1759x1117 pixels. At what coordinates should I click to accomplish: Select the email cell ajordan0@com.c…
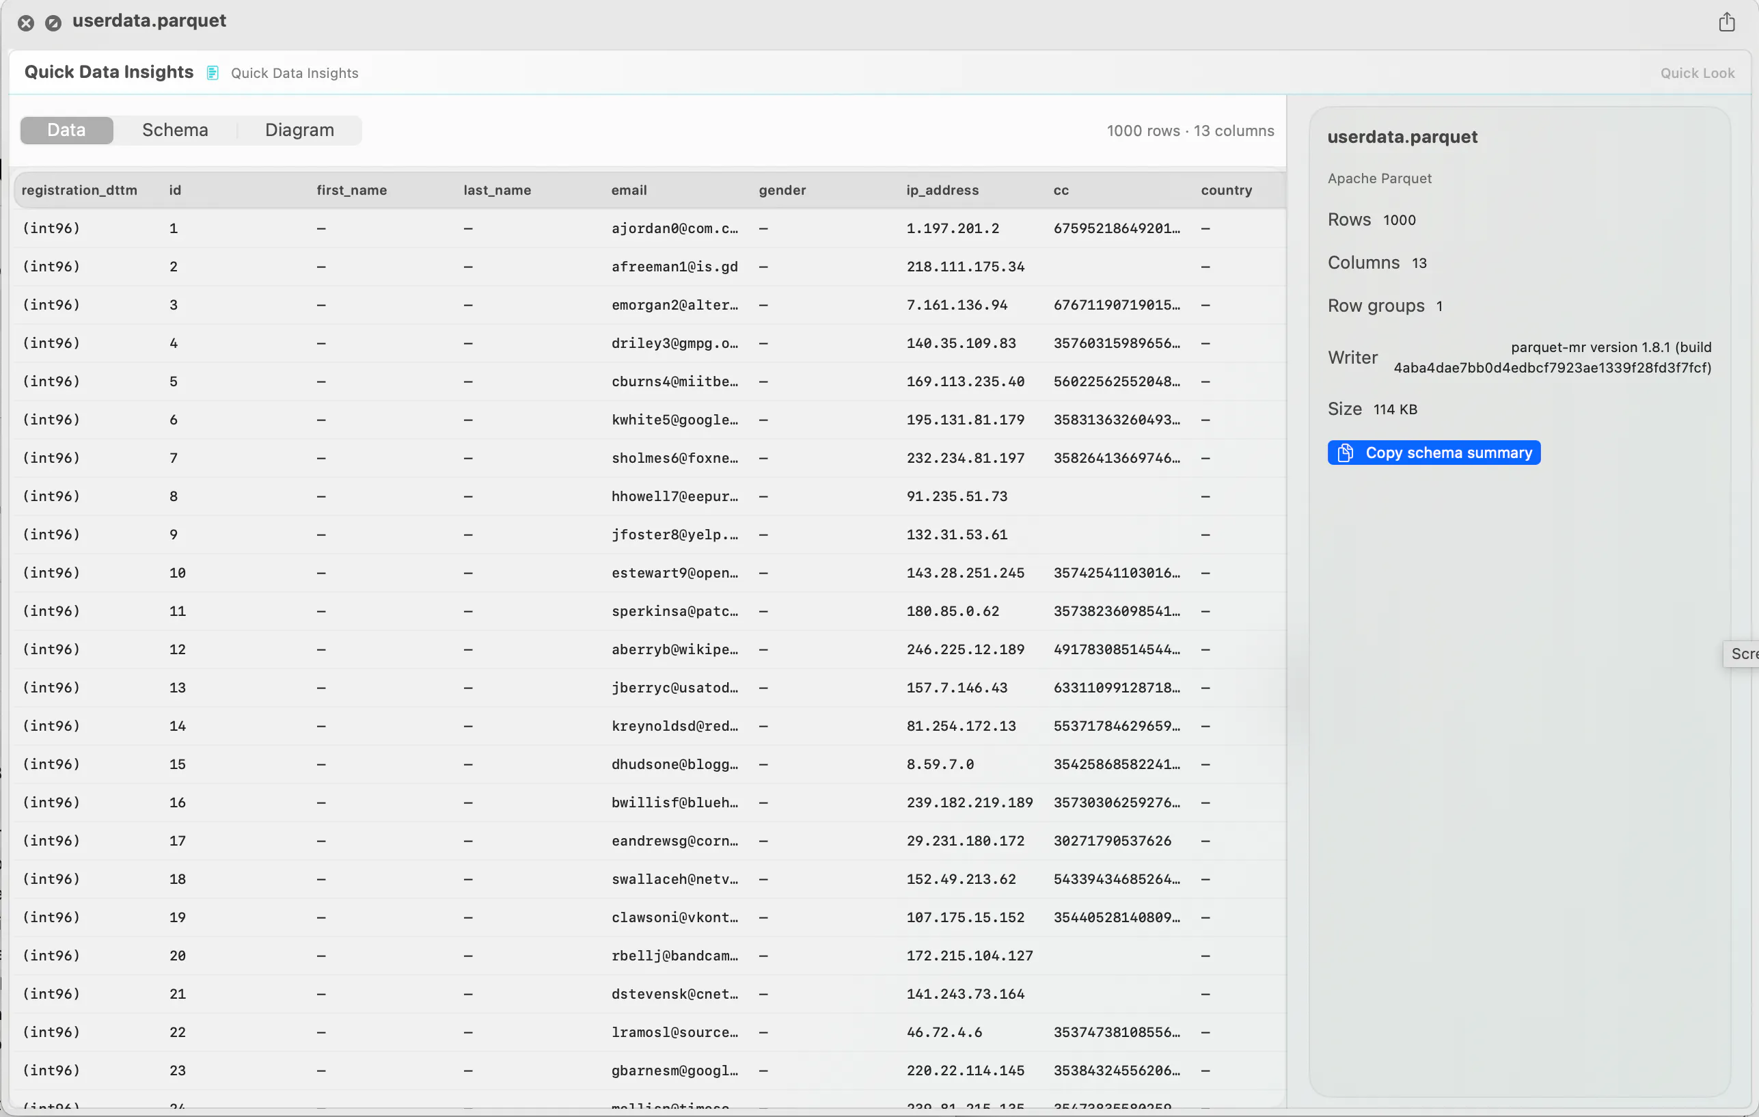pyautogui.click(x=675, y=228)
